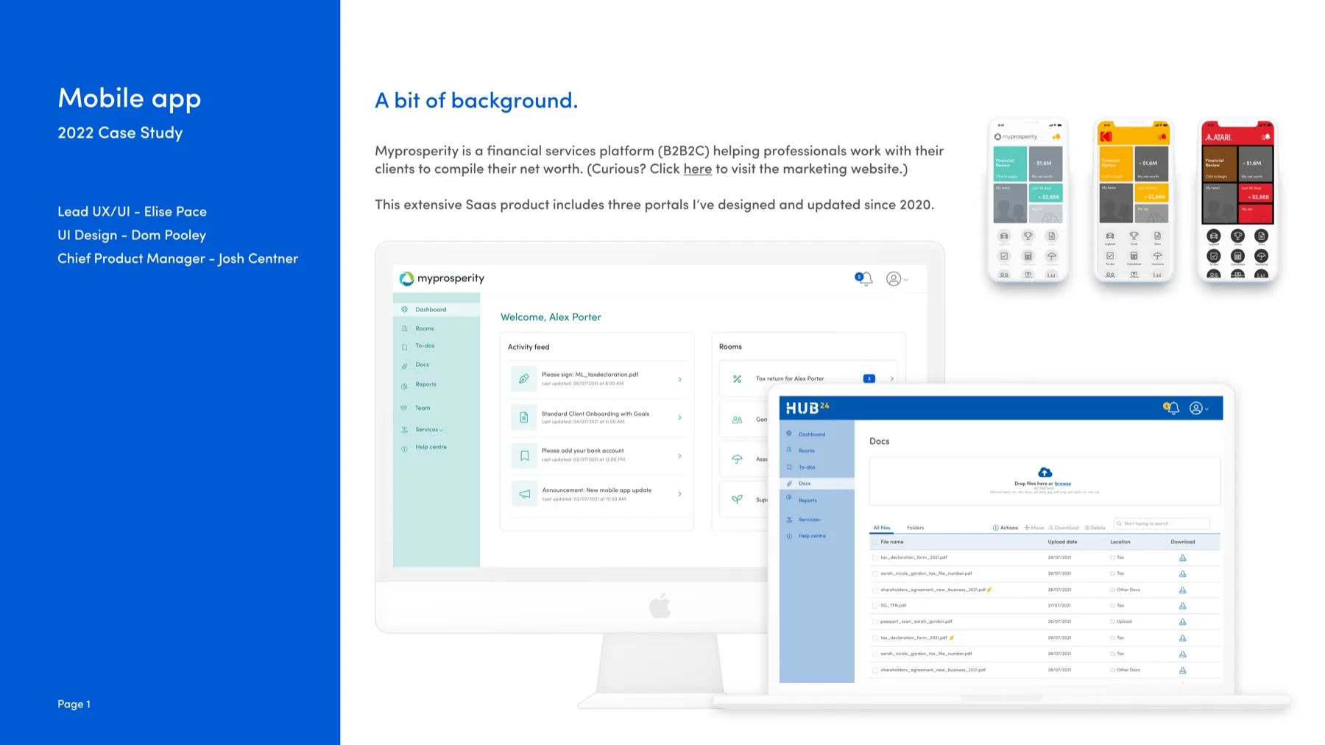Click document icon for Standard Client Onboarding
Viewport: 1325px width, 745px height.
(524, 417)
